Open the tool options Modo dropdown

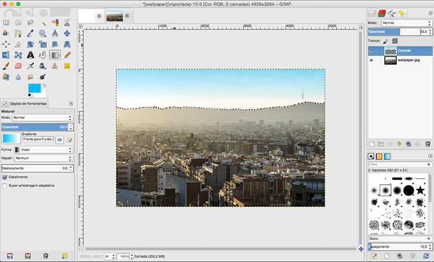click(42, 118)
